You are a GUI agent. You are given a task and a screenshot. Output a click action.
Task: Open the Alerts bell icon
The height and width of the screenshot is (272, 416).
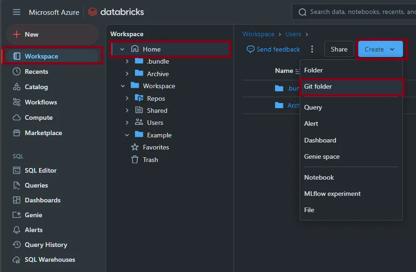click(17, 230)
